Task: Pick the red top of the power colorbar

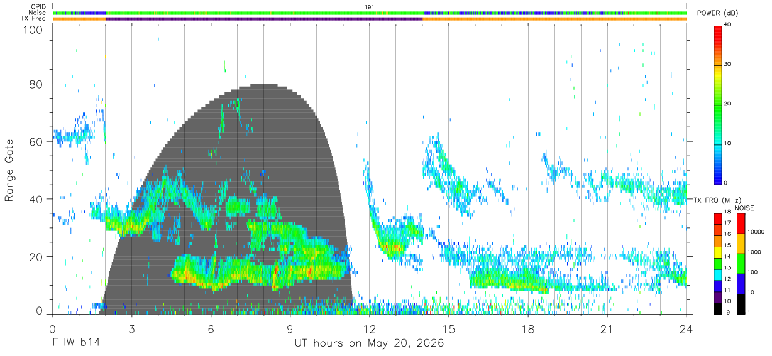Action: click(x=717, y=30)
